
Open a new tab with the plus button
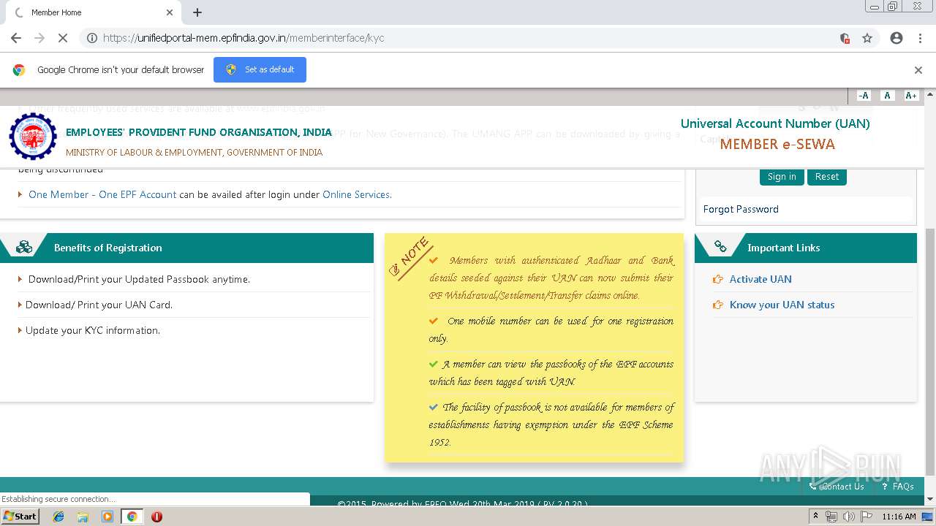click(197, 12)
